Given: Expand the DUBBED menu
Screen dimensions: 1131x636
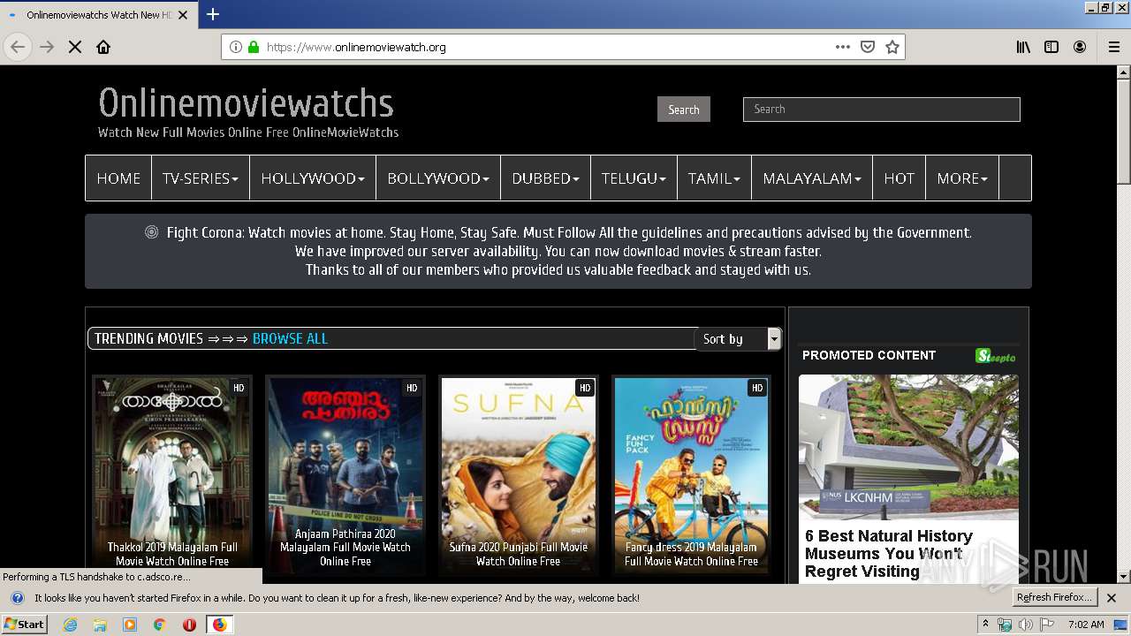Looking at the screenshot, I should (x=545, y=178).
